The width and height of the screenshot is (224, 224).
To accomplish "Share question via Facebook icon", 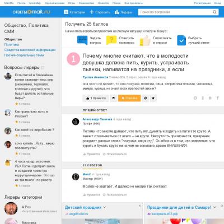I will pos(218,98).
